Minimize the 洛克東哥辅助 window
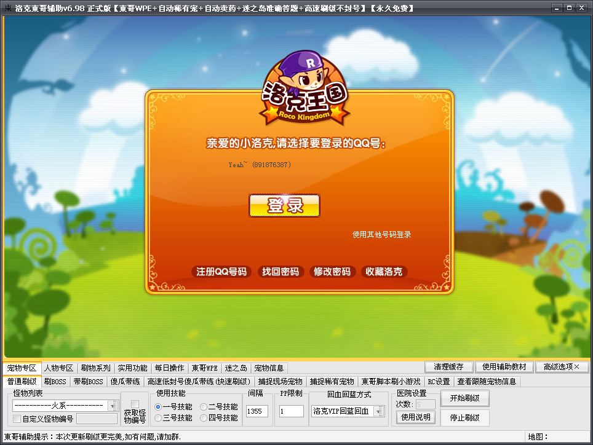The image size is (593, 445). point(557,8)
